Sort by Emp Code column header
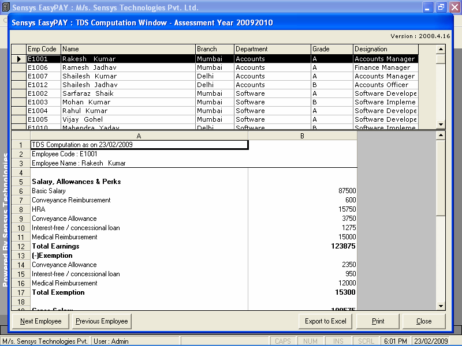The width and height of the screenshot is (462, 346). click(43, 49)
